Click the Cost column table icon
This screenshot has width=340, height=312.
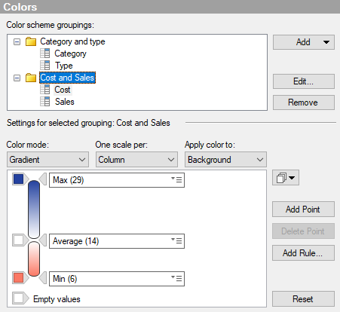(x=45, y=90)
